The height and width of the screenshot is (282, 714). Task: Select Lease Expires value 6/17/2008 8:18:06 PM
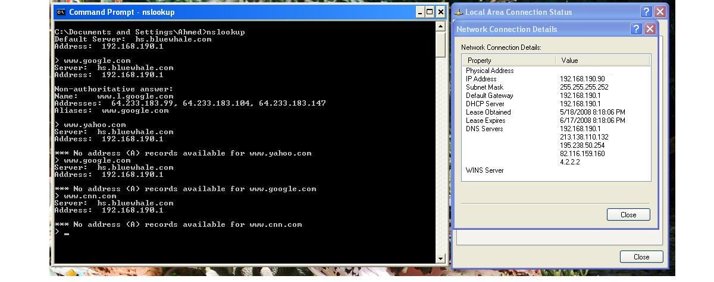(592, 121)
